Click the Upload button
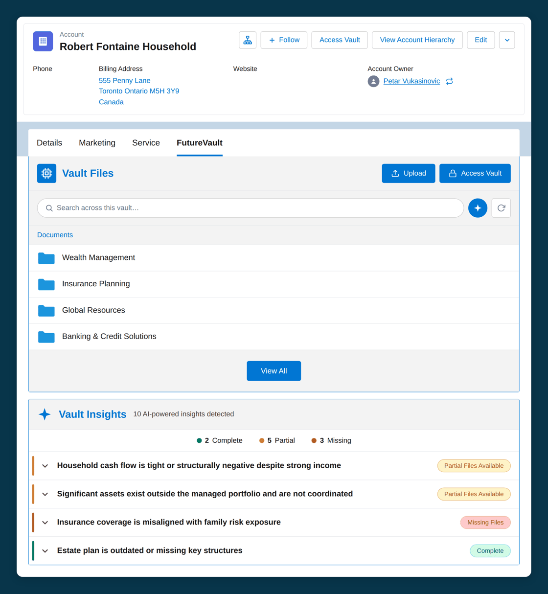This screenshot has width=548, height=594. coord(409,173)
